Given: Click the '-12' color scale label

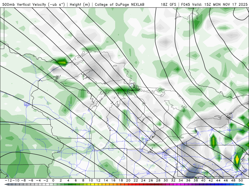Looking at the screenshot, I should click(x=8, y=180).
